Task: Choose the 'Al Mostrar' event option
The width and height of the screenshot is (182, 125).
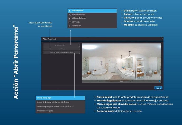Action: 92,26
